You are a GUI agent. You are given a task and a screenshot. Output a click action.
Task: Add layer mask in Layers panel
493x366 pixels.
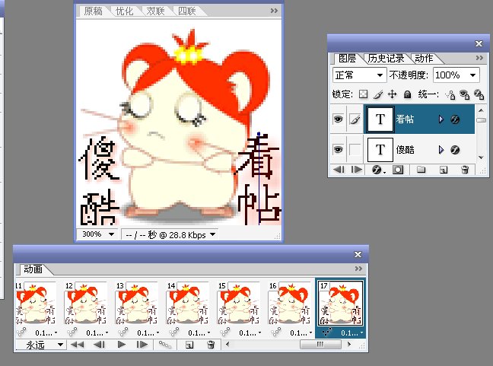(x=398, y=170)
